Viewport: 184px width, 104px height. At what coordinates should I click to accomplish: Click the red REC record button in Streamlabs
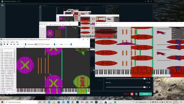[x=132, y=94]
